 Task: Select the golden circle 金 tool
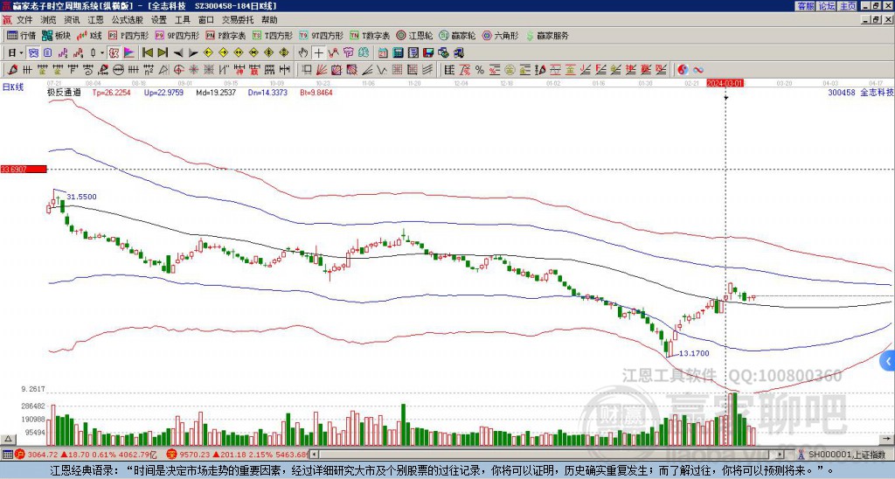tap(510, 70)
